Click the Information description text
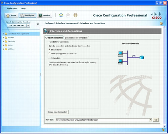Image resolution: width=168 pixels, height=134 pixels. (x=73, y=64)
